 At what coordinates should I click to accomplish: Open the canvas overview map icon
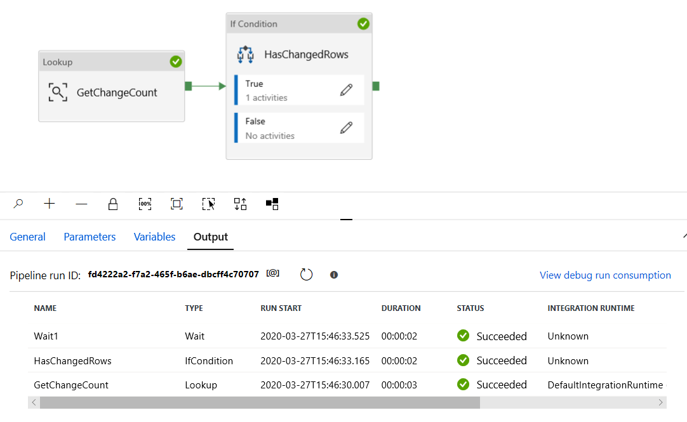272,204
